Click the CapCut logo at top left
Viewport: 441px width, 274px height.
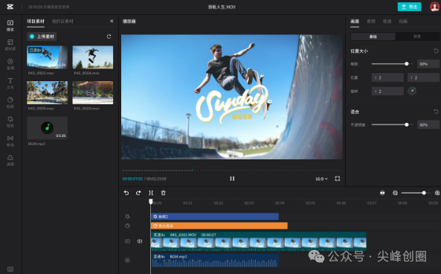coord(10,7)
